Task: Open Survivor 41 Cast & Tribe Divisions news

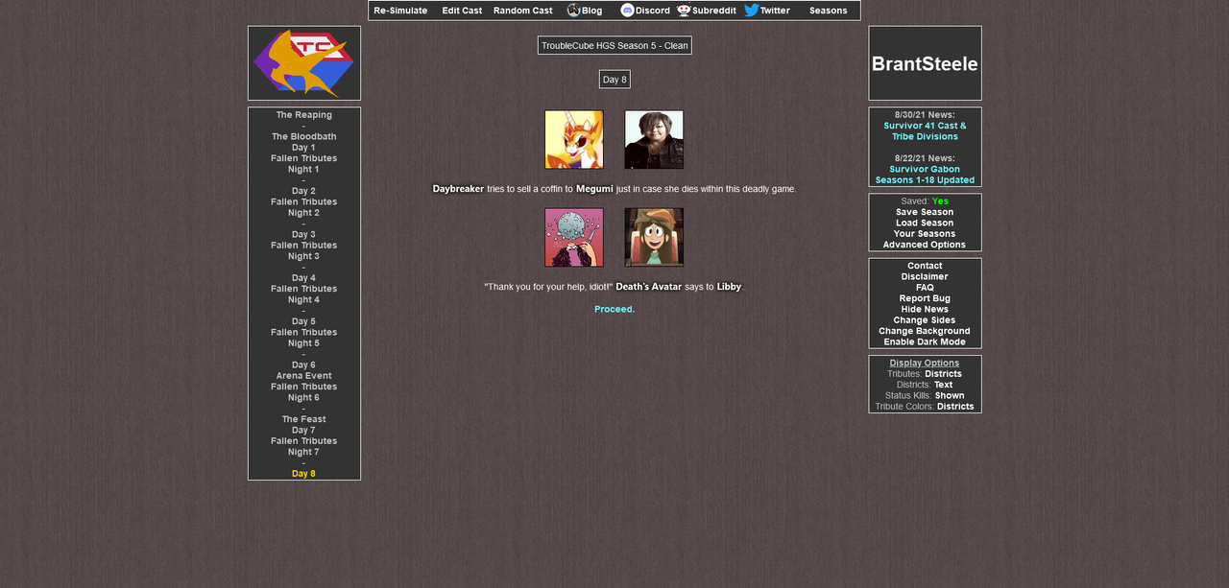Action: (925, 131)
